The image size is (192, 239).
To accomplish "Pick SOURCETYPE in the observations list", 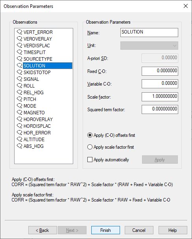I will coord(38,59).
